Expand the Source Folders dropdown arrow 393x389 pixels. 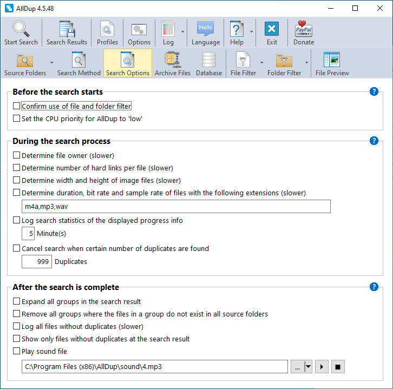(x=51, y=63)
